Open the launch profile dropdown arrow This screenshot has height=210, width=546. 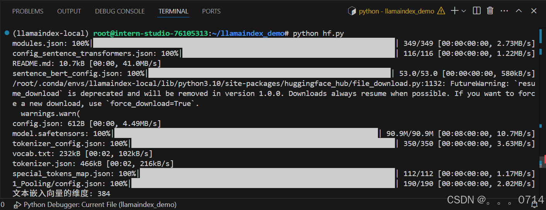464,11
